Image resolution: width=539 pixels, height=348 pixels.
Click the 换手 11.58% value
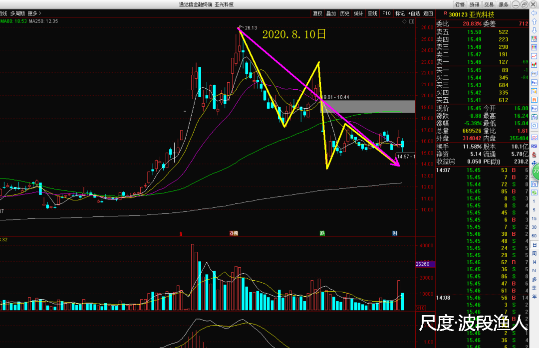472,147
